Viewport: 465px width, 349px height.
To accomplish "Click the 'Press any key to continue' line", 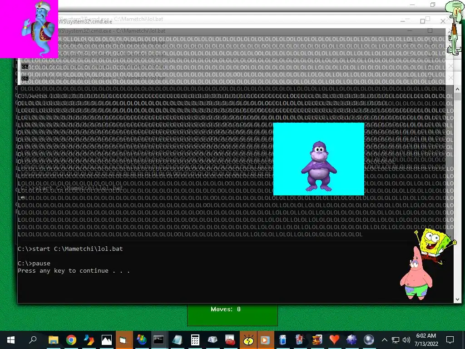I will click(x=74, y=271).
